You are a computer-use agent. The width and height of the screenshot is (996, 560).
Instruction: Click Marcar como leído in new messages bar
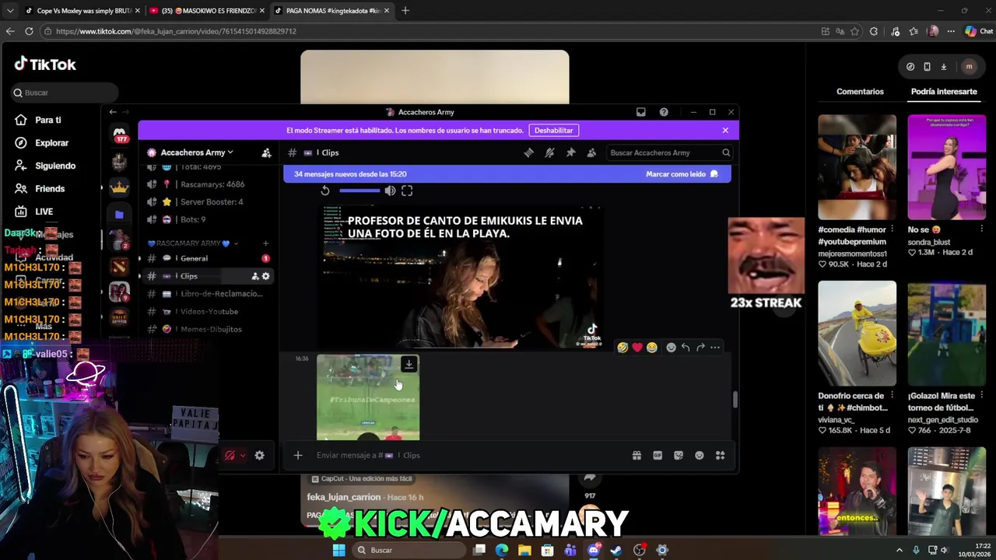(x=682, y=174)
